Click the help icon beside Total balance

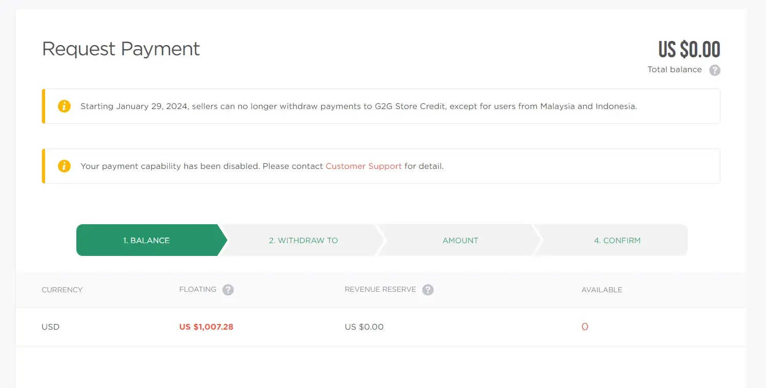click(715, 70)
